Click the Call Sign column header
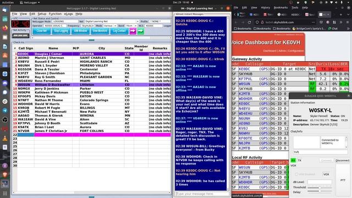Viewport: 352px width, 198px height. pos(26,48)
